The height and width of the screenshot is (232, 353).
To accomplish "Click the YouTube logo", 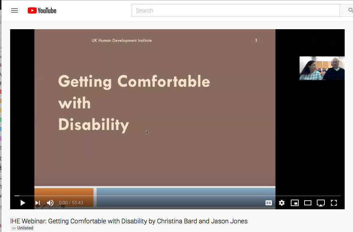I will click(42, 10).
